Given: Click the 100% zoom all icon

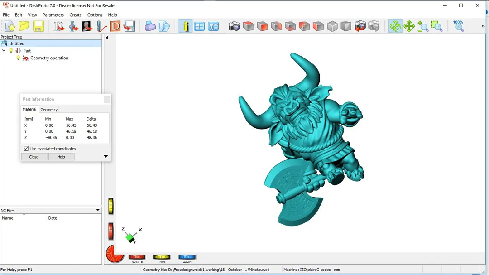Looking at the screenshot, I should [458, 26].
